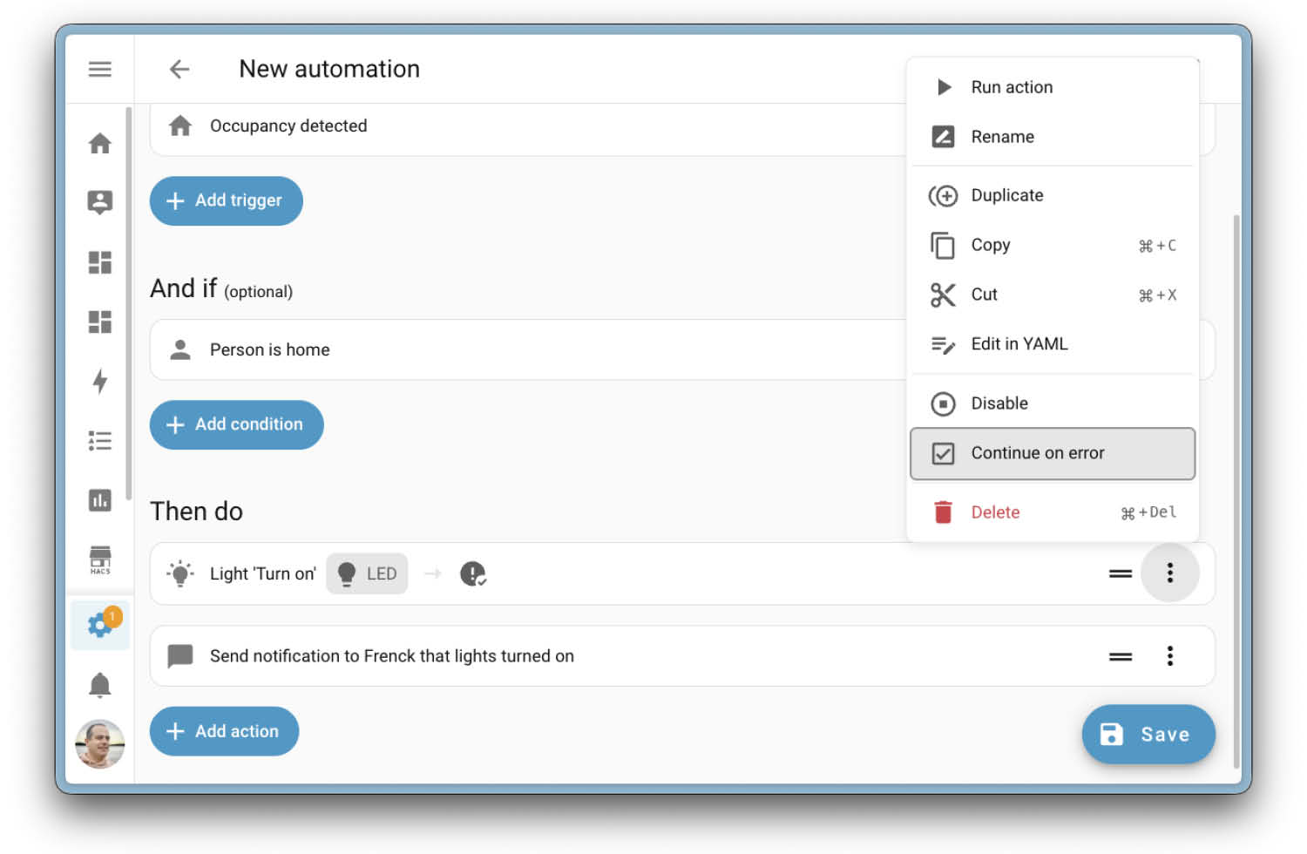The height and width of the screenshot is (854, 1307).
Task: Open the To-do list sidebar icon
Action: (x=100, y=440)
